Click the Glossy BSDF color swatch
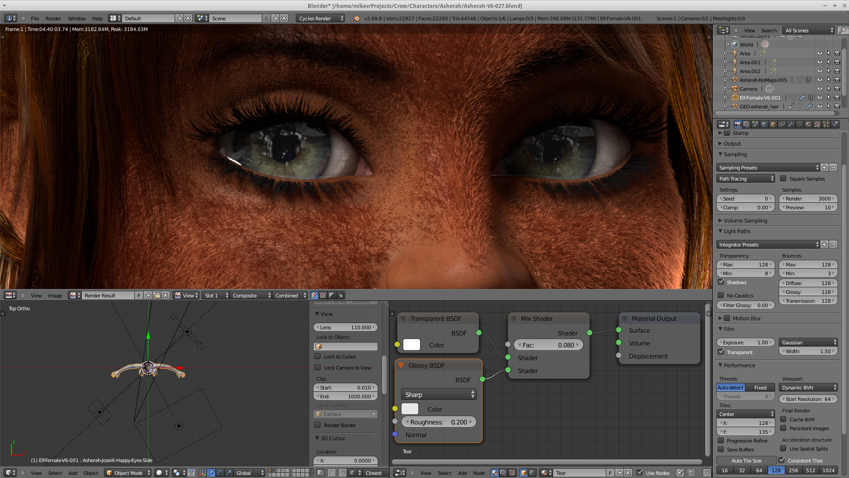The image size is (849, 478). 409,409
